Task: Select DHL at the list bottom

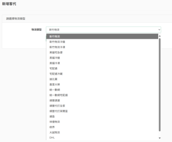Action: click(102, 138)
